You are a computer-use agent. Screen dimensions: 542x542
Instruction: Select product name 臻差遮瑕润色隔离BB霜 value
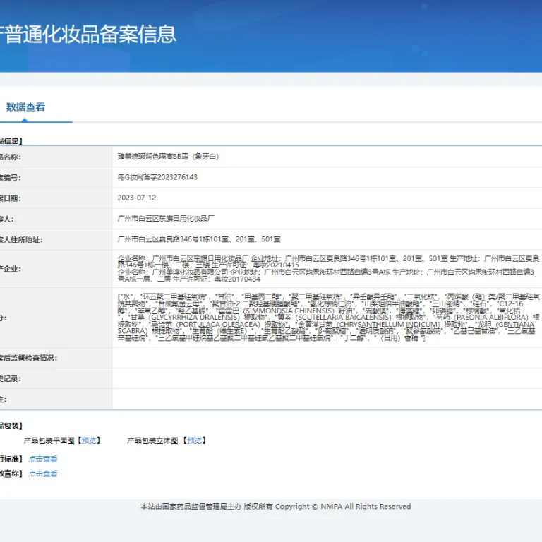[168, 157]
